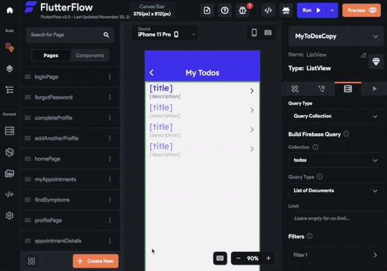387x271 pixels.
Task: Select findSymptoms page
Action: tap(70, 200)
